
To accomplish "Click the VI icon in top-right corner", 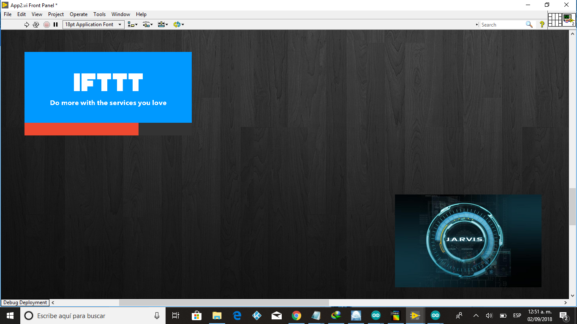I will point(569,19).
